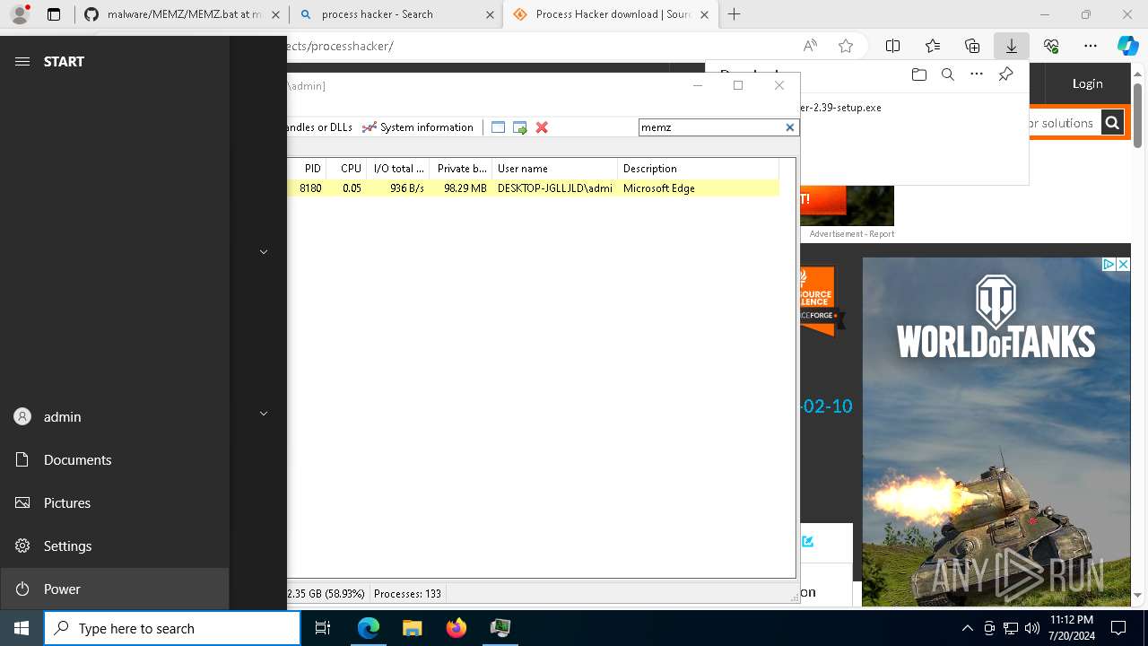Open the Favorites list

click(x=933, y=46)
